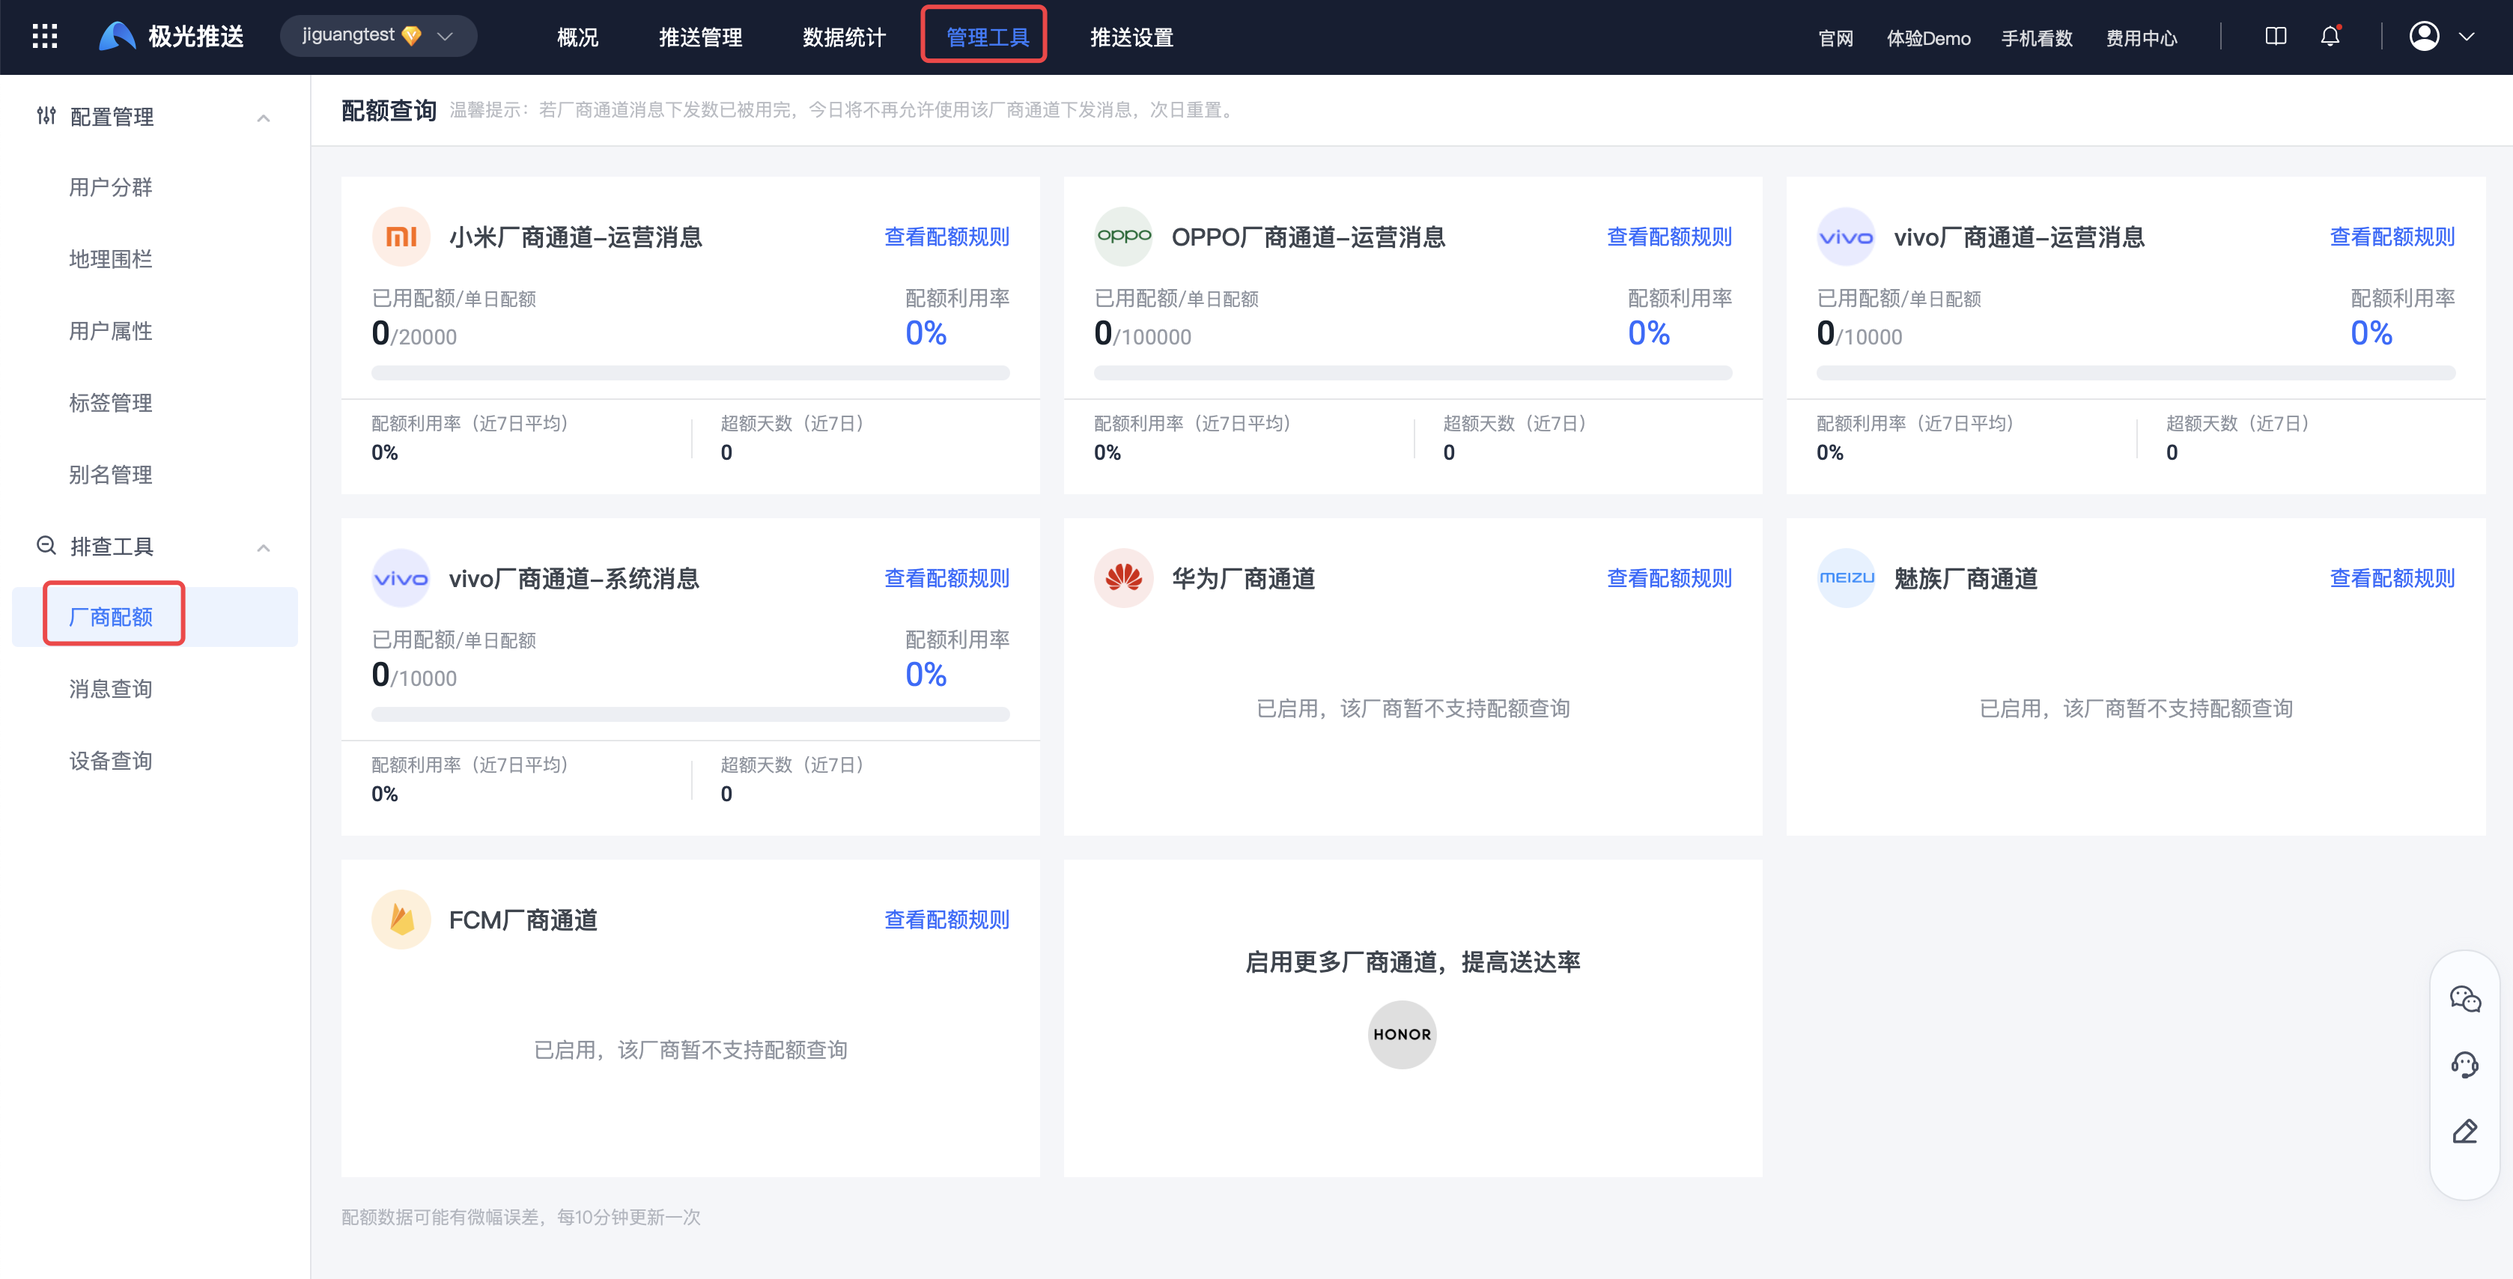View quota rules for vivo运营消息
Image resolution: width=2513 pixels, height=1279 pixels.
[x=2392, y=236]
